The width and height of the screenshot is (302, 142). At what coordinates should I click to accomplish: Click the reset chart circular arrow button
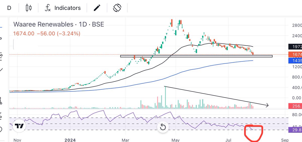click(x=163, y=127)
